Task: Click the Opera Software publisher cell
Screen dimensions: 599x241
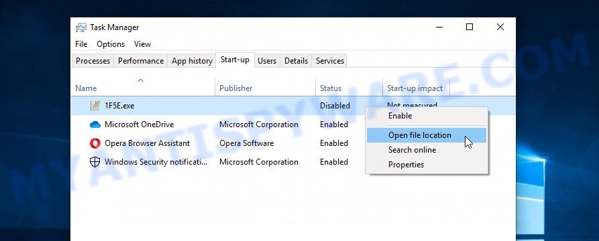Action: (246, 143)
